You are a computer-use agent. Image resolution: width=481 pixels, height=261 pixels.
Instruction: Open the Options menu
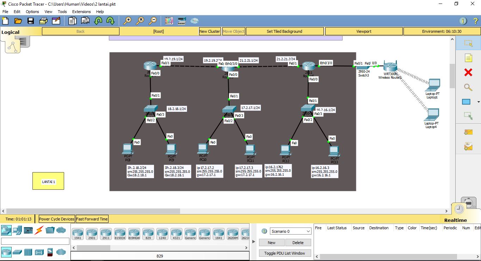click(x=32, y=12)
